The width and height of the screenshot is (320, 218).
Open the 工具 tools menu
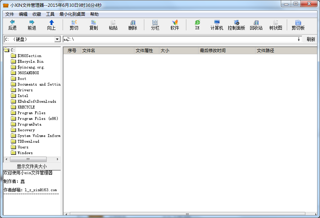click(x=50, y=14)
